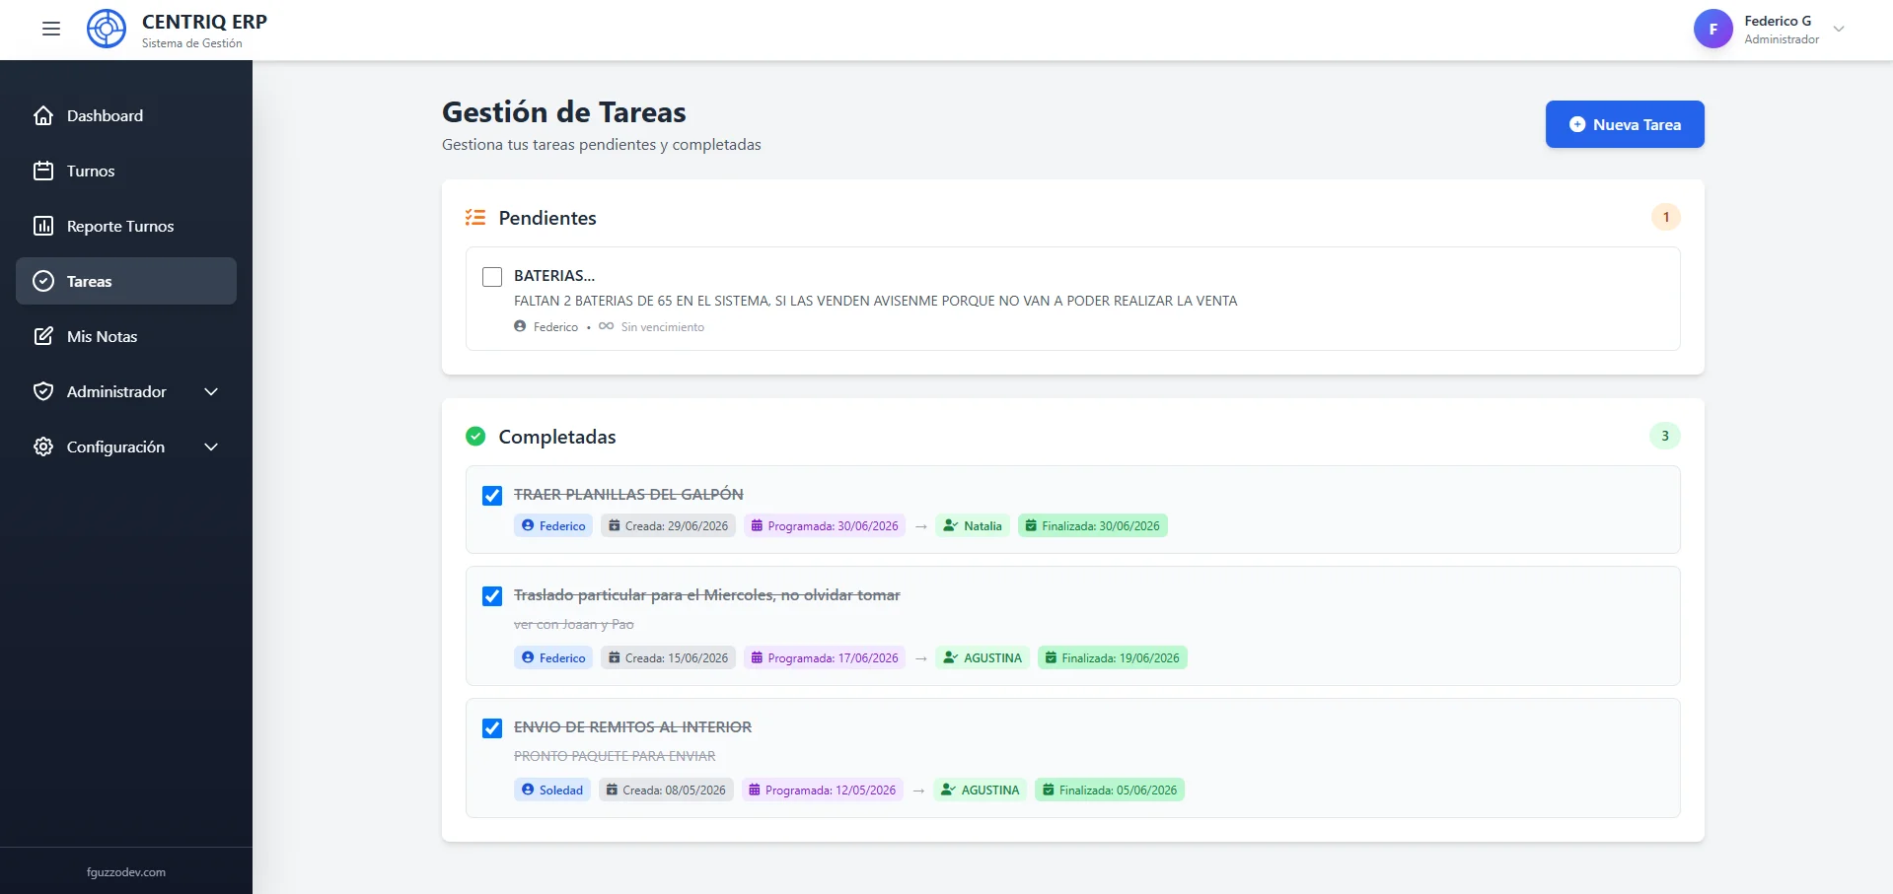Uncheck TRAER PLANILLAS DEL GALPÓN checkbox

(x=492, y=496)
